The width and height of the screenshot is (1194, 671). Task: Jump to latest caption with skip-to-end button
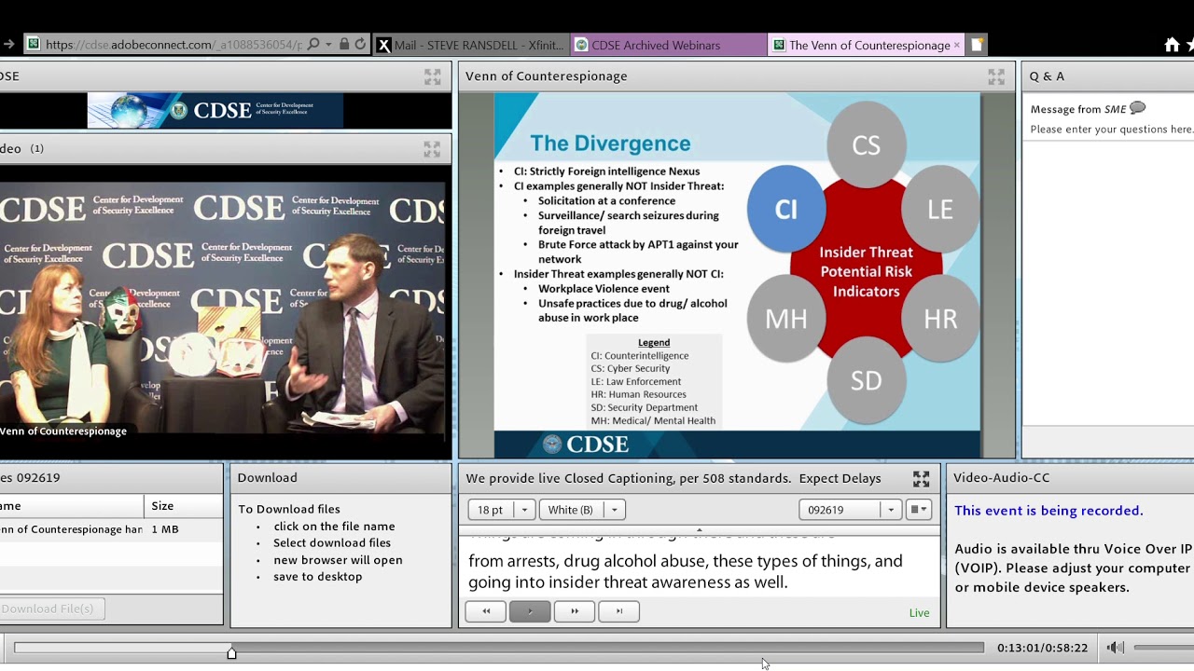coord(618,611)
